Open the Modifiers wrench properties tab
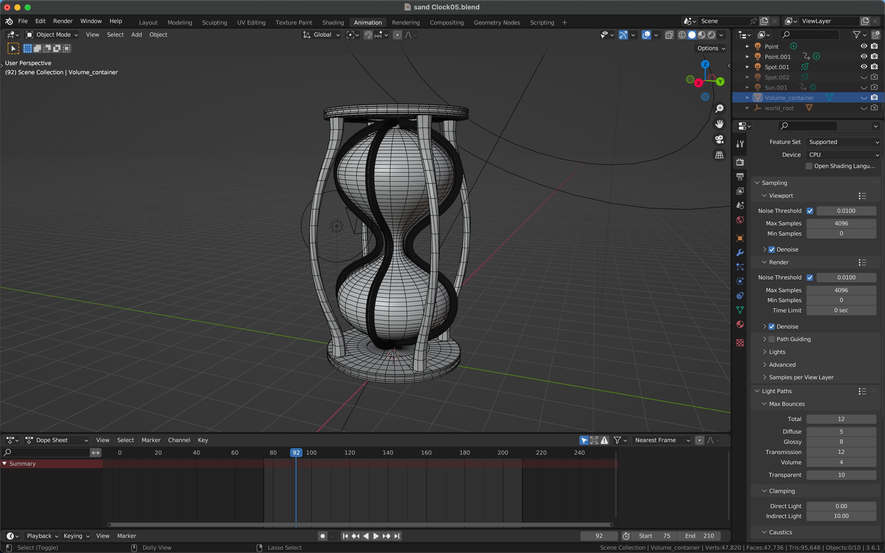 click(740, 253)
